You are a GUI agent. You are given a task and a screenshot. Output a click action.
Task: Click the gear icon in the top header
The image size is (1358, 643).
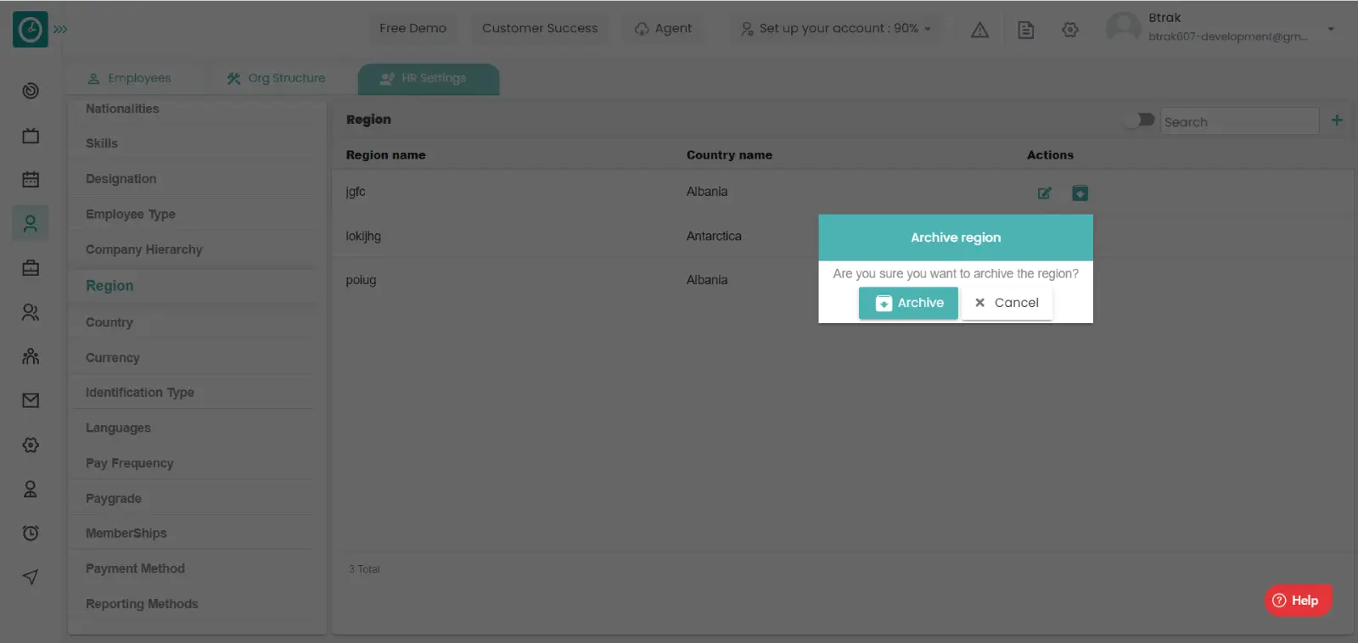[x=1070, y=30]
